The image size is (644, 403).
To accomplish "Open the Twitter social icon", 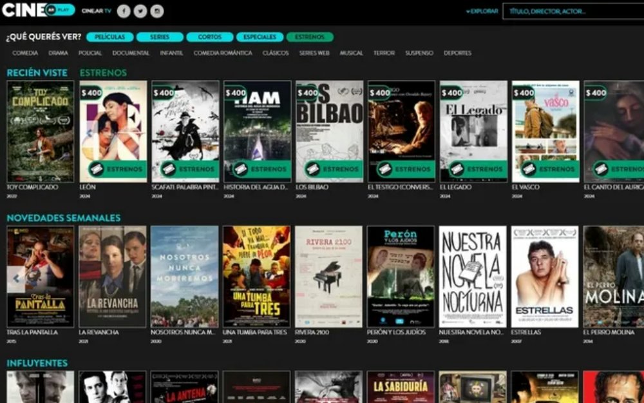I will tap(140, 11).
